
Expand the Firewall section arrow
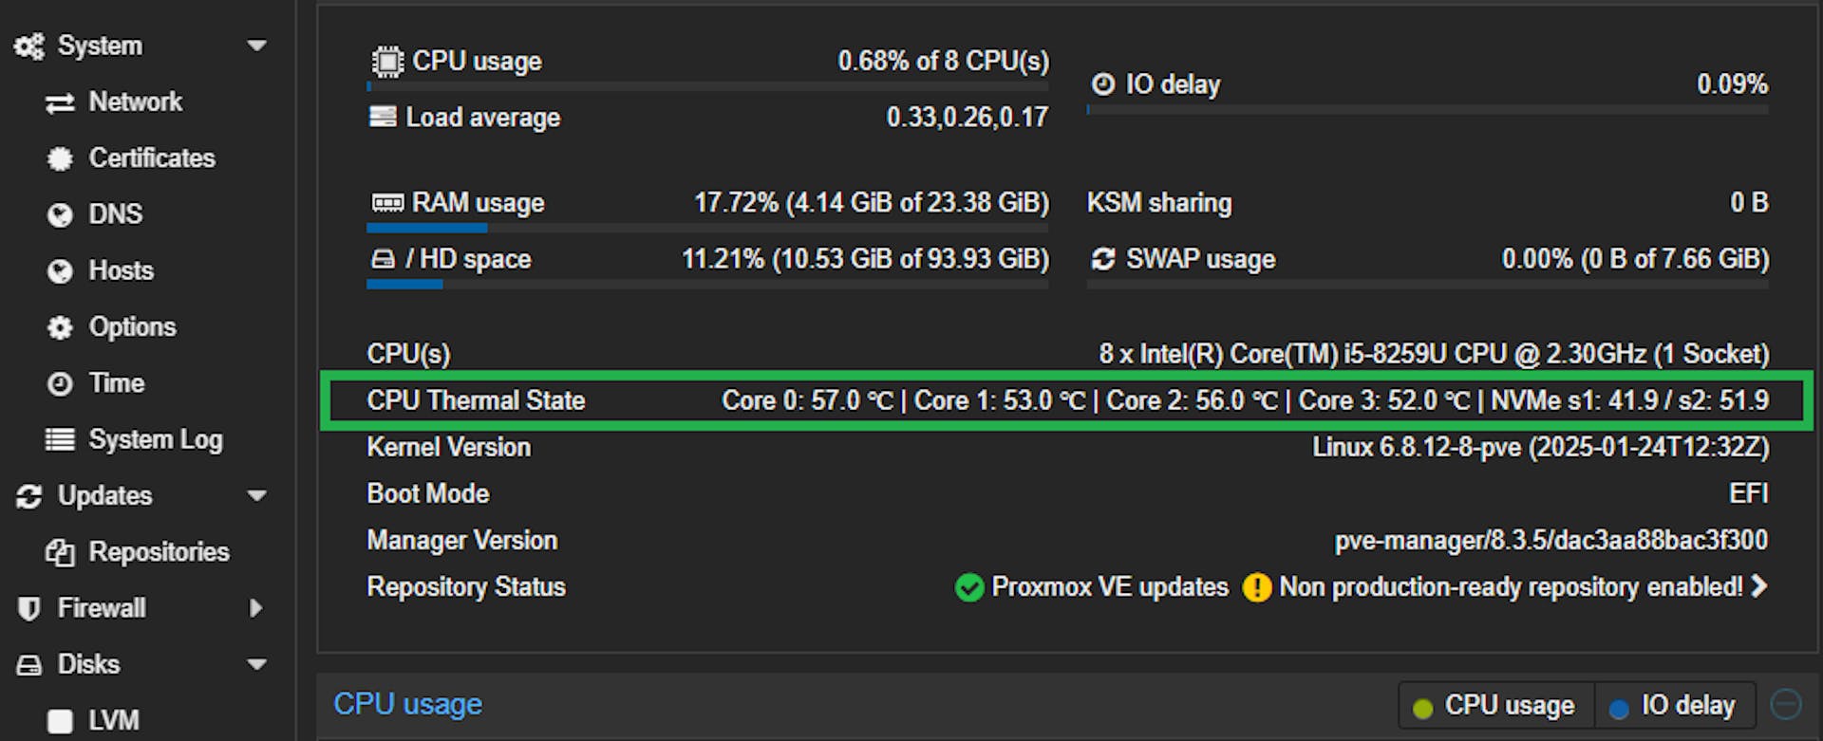coord(255,608)
